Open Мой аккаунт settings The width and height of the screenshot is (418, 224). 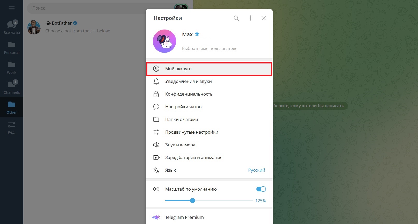(209, 69)
